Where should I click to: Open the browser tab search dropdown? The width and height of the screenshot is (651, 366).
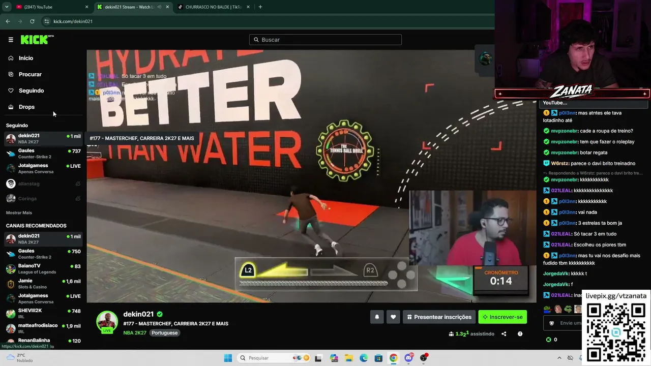[7, 7]
